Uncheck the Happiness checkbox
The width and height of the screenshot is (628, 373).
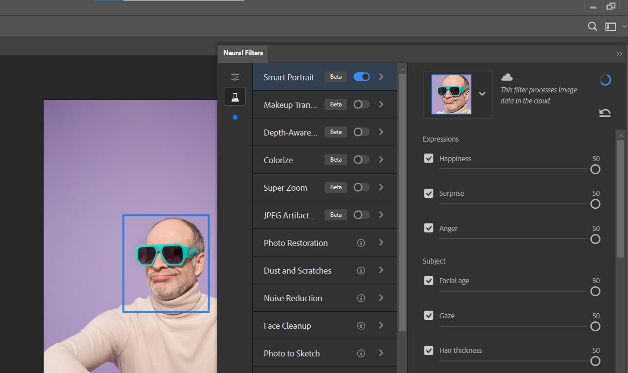[x=429, y=159]
